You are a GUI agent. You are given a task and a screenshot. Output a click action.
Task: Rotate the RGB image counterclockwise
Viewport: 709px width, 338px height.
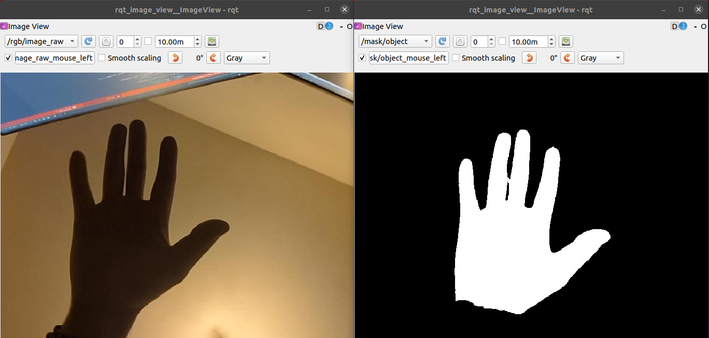coord(175,58)
